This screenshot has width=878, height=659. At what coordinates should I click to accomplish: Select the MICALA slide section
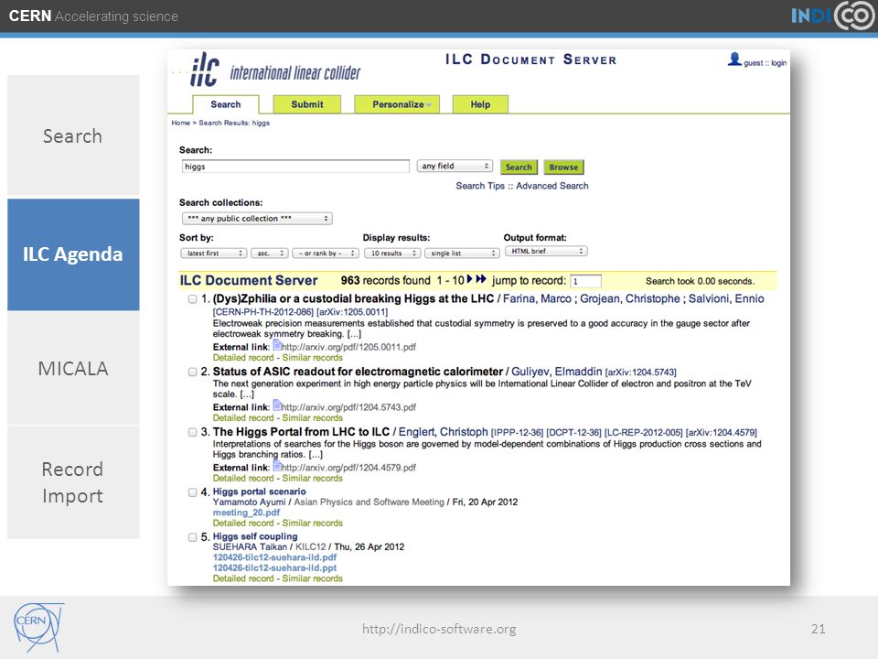tap(73, 368)
